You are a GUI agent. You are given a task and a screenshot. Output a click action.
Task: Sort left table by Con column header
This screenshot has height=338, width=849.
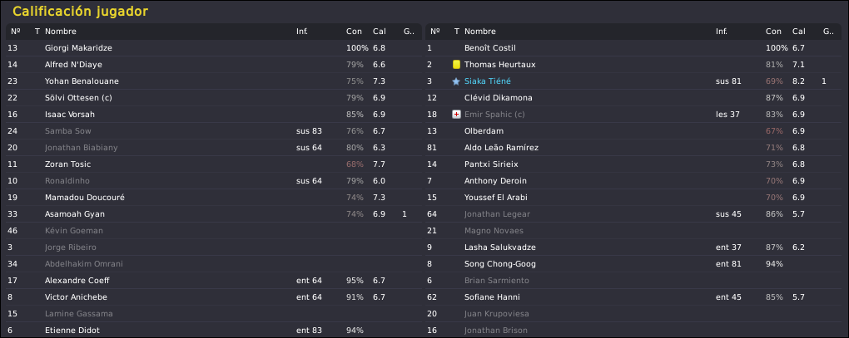point(354,32)
